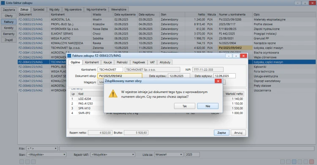This screenshot has width=317, height=165.
Task: Switch to the Wg daty tab
Action: click(x=55, y=9)
